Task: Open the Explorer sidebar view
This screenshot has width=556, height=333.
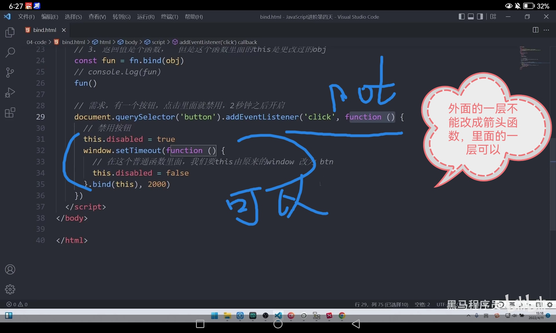Action: pos(10,32)
